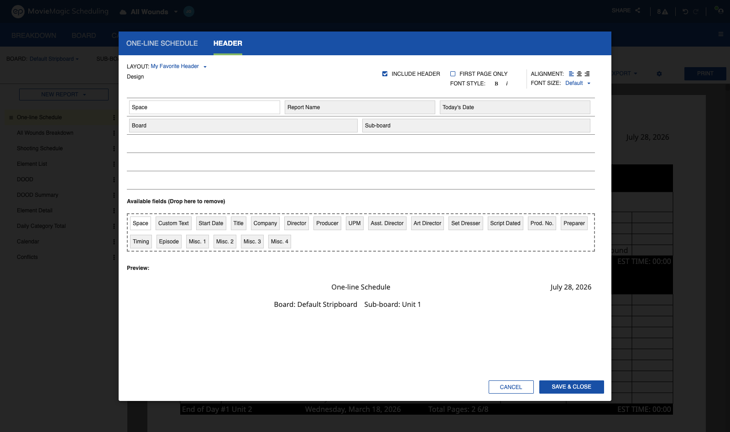This screenshot has height=432, width=730.
Task: Select the Header tab
Action: tap(228, 43)
